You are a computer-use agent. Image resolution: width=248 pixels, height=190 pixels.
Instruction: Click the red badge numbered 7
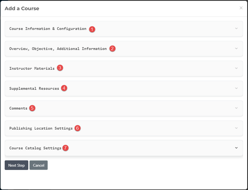click(x=65, y=148)
